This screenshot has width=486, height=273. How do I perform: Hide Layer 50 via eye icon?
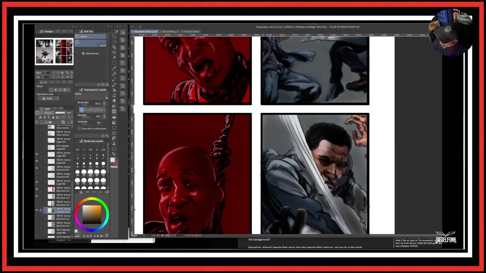(37, 182)
